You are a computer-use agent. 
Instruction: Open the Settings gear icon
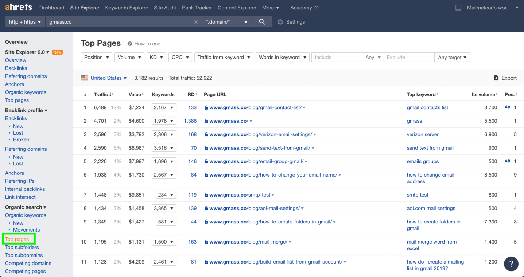pos(280,22)
